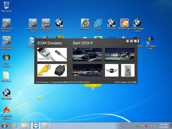The width and height of the screenshot is (172, 129).
Task: Start ISTA-P for BMW i
Action: pos(87,70)
